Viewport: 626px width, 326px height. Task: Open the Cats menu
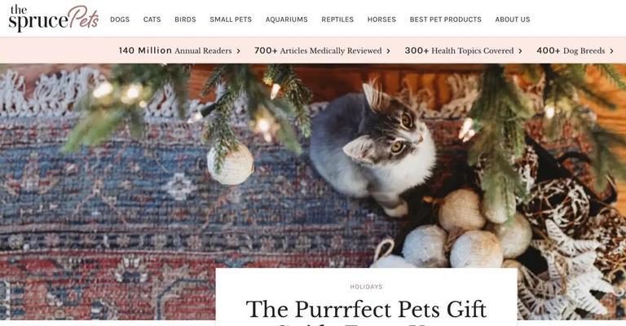pyautogui.click(x=152, y=20)
